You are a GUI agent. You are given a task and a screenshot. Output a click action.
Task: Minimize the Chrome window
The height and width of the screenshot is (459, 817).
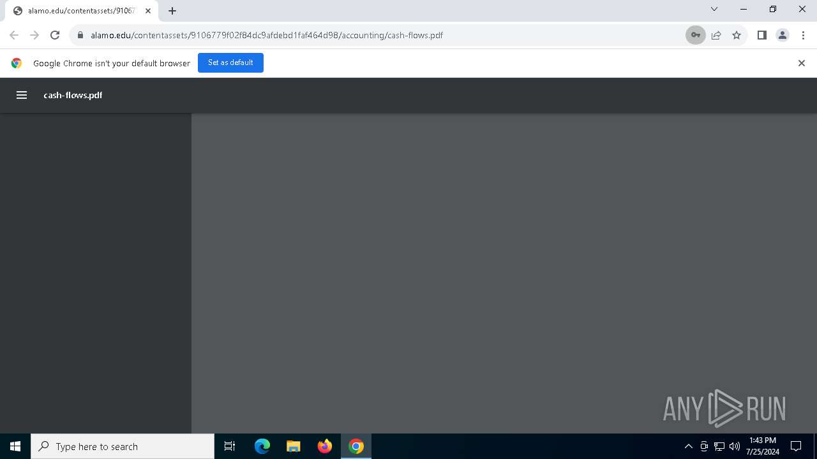pos(744,10)
